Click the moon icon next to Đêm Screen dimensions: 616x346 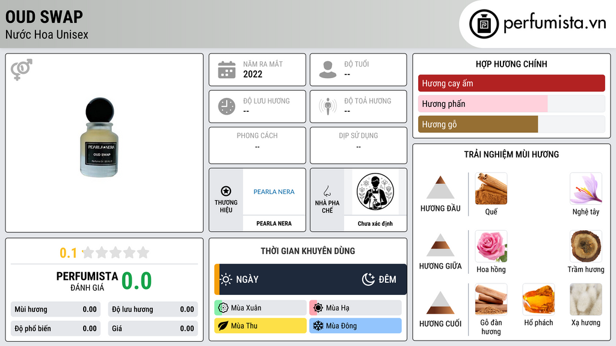click(368, 279)
